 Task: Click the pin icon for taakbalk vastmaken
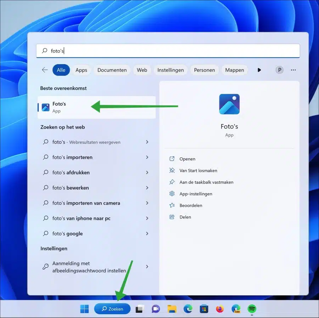click(x=172, y=182)
